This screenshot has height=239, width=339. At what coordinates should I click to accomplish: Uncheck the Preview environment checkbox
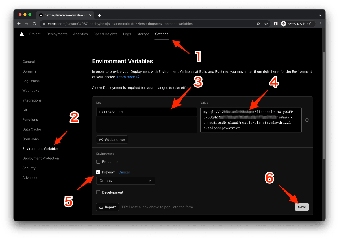(98, 172)
